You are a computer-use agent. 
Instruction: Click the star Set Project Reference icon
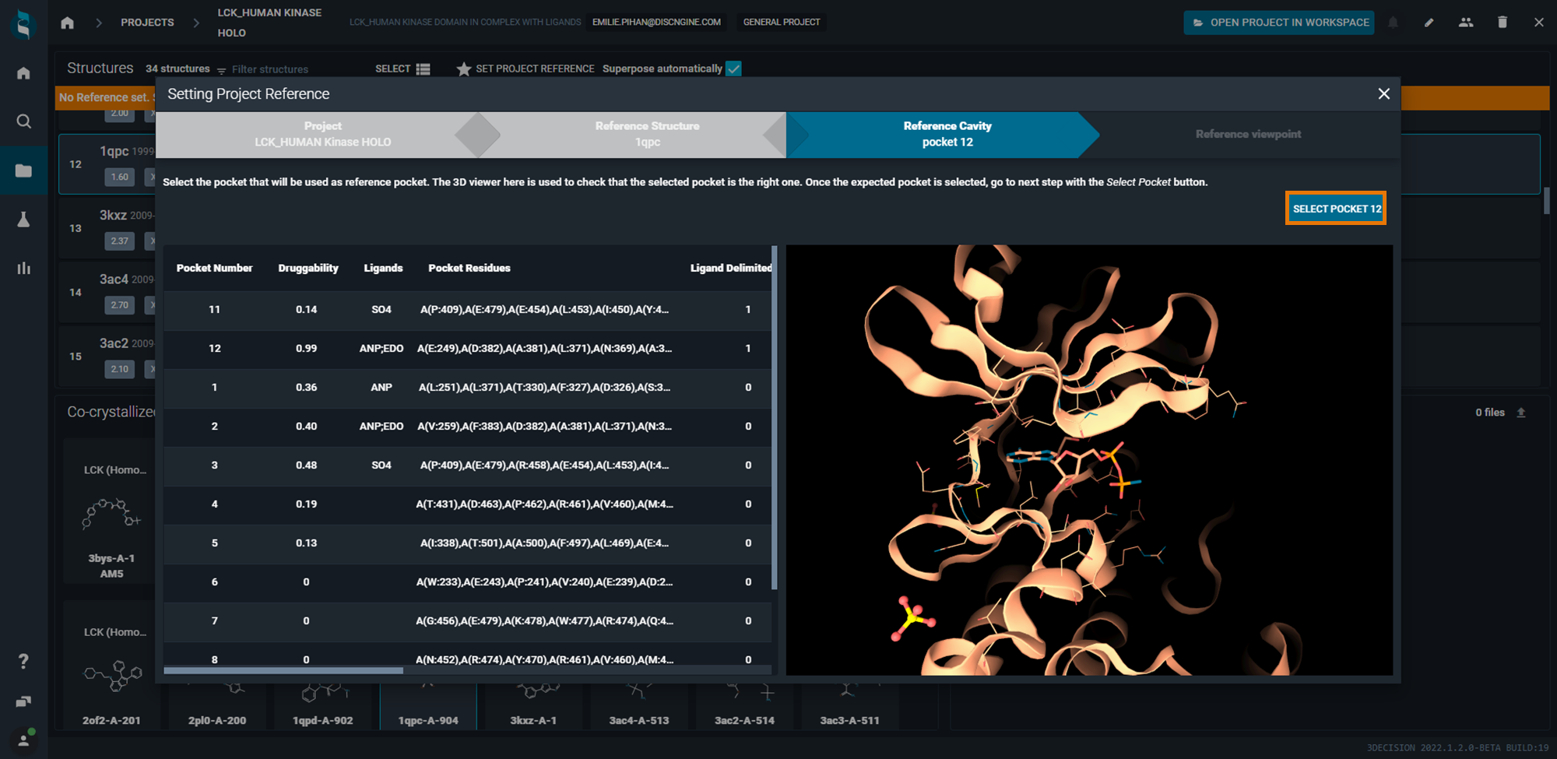point(464,69)
